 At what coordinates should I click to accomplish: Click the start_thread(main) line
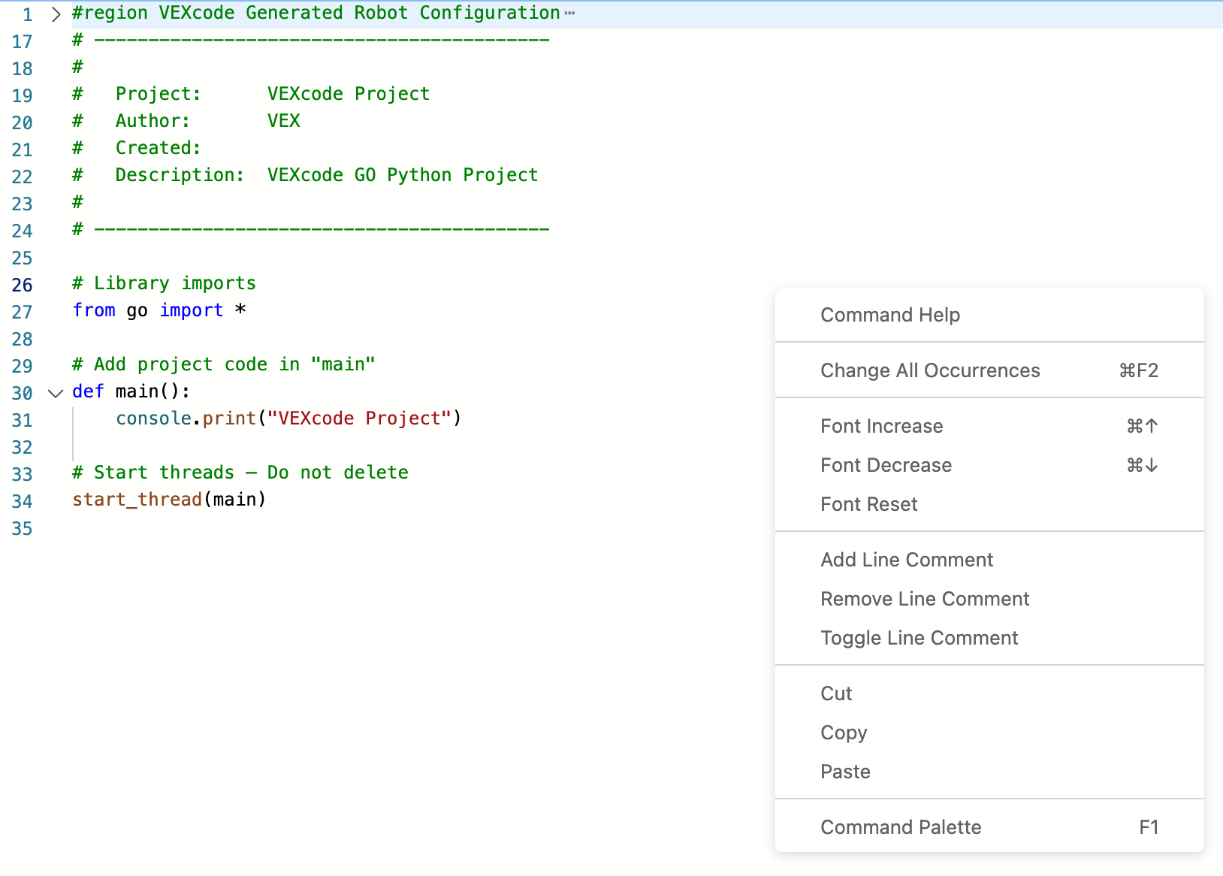click(169, 499)
